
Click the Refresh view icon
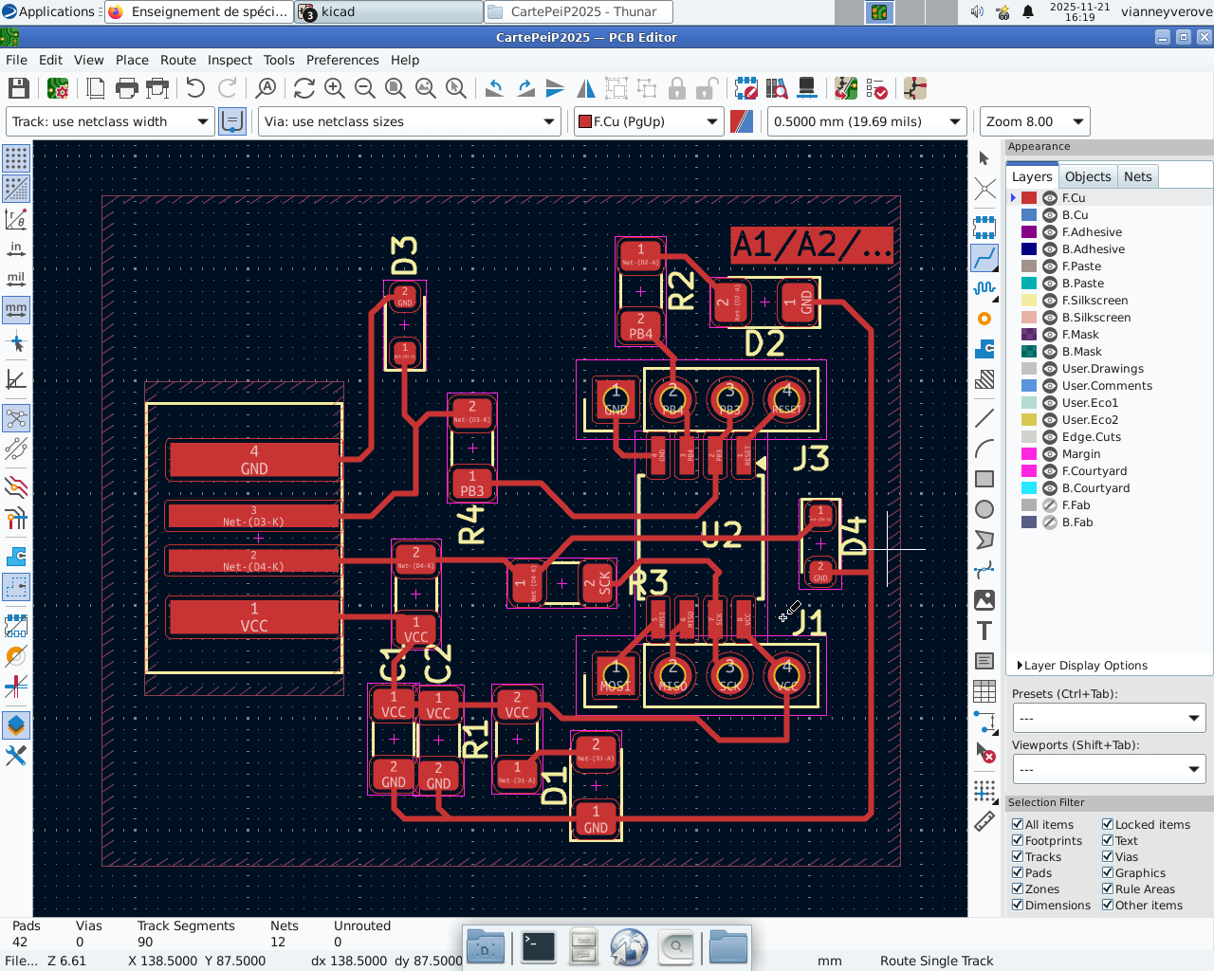303,88
